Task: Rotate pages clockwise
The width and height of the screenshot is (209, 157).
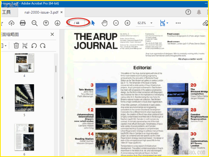Action: (43, 46)
